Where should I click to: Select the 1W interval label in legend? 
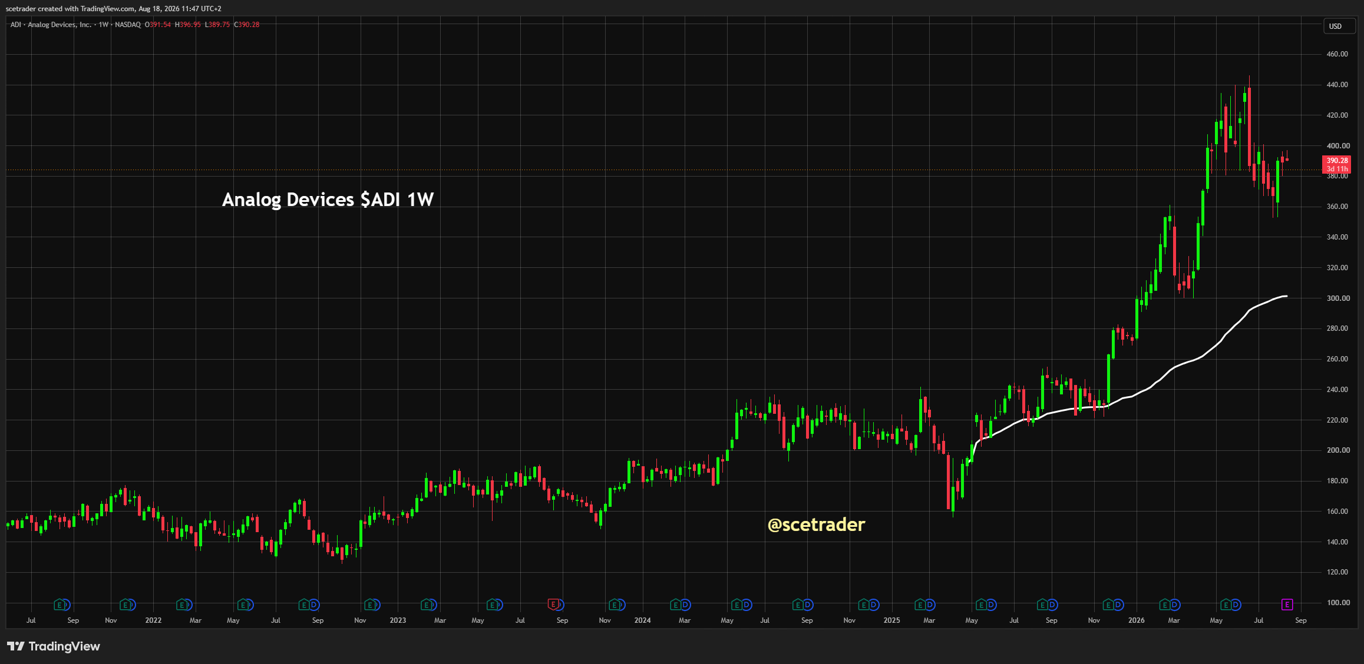point(104,25)
